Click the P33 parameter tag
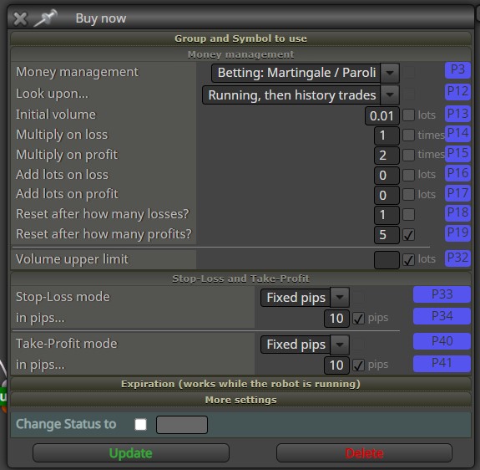This screenshot has height=470, width=480. (442, 294)
